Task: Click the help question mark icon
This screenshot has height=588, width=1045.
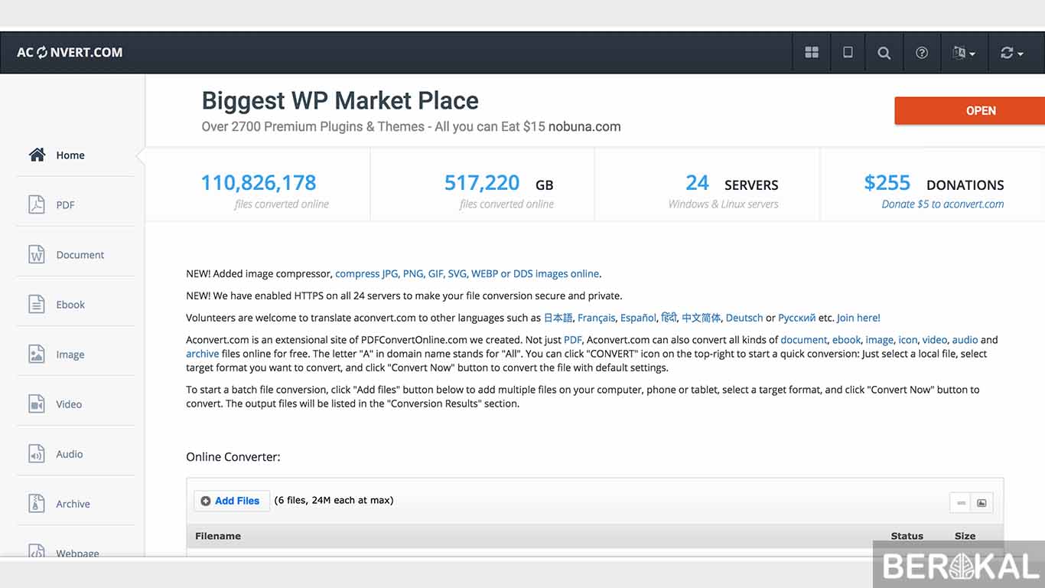Action: (x=922, y=53)
